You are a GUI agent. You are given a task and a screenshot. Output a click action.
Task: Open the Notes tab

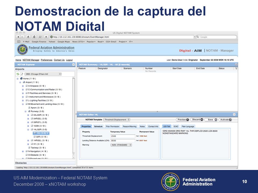[x=142, y=126]
